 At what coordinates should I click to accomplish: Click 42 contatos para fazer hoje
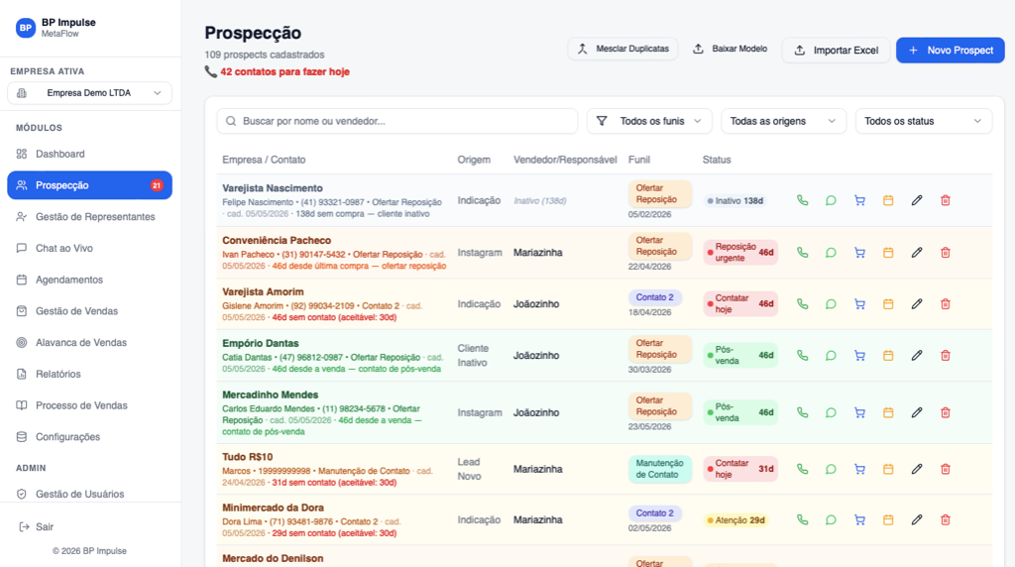tap(284, 71)
